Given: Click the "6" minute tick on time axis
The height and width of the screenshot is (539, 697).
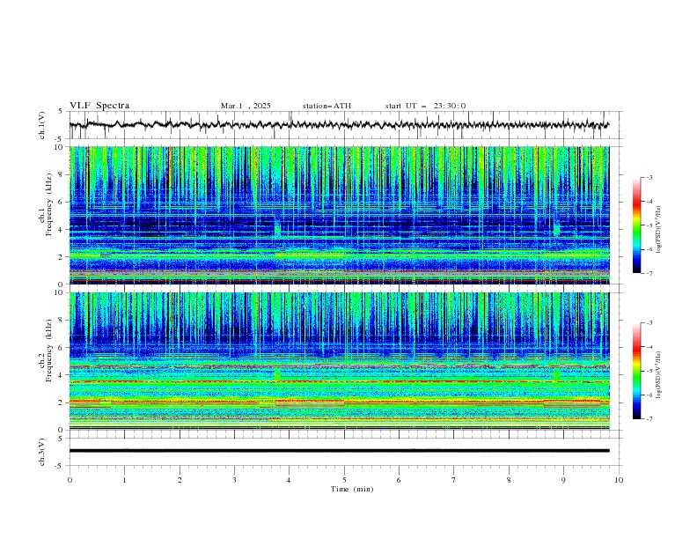Looking at the screenshot, I should pyautogui.click(x=399, y=480).
